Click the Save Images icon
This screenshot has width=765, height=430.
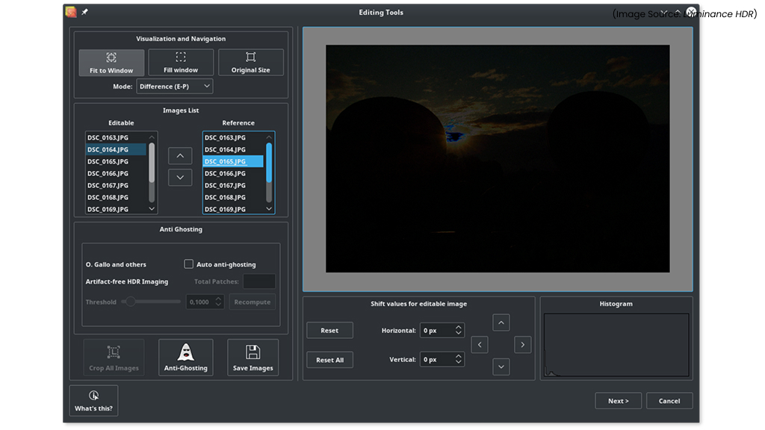(253, 357)
